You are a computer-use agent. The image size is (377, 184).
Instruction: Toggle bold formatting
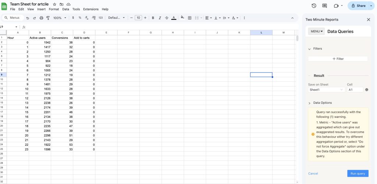coord(153,18)
